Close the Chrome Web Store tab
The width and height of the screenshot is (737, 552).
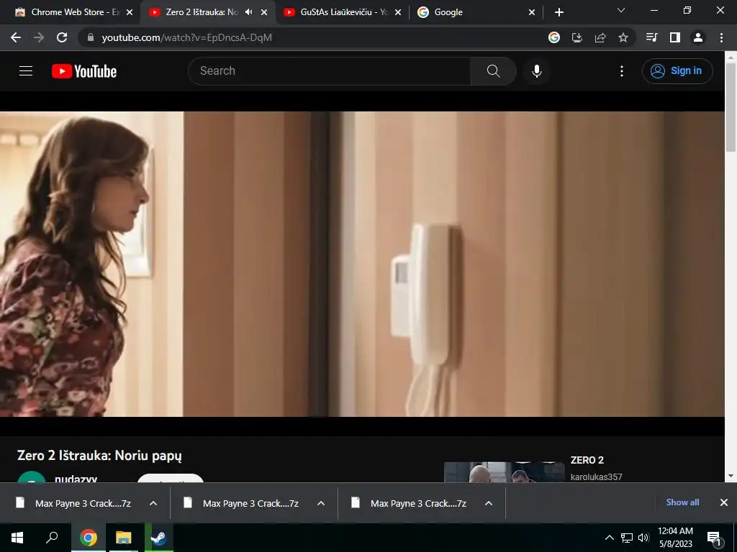[130, 12]
